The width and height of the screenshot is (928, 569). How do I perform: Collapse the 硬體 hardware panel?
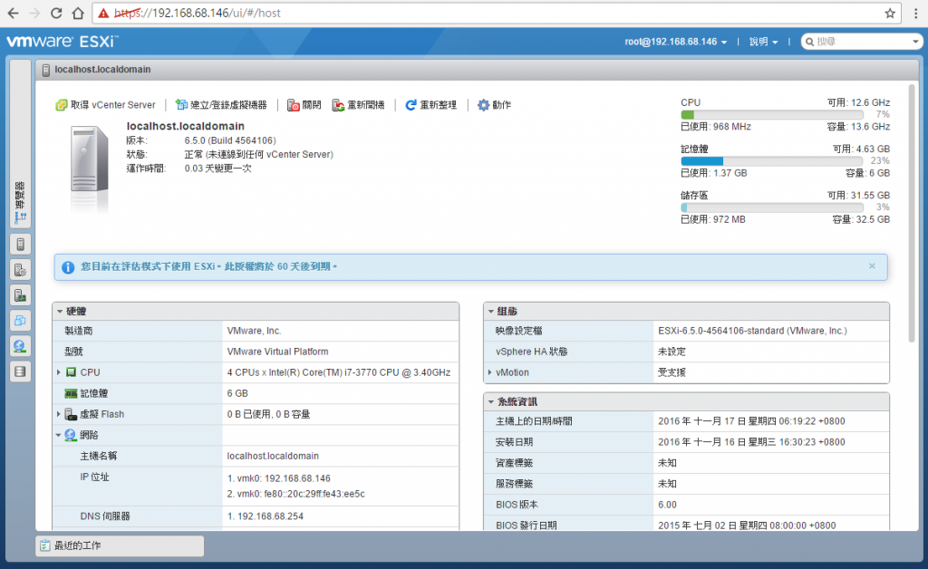(x=60, y=311)
